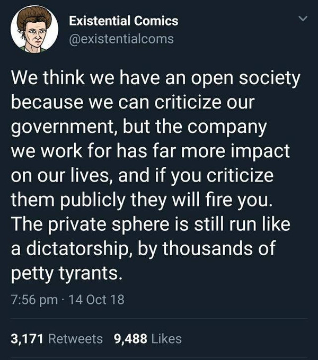318x360 pixels.
Task: Click the 7:56 pm timestamp
Action: (33, 300)
